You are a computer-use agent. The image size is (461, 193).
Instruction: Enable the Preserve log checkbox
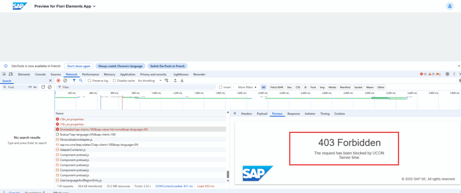90,81
